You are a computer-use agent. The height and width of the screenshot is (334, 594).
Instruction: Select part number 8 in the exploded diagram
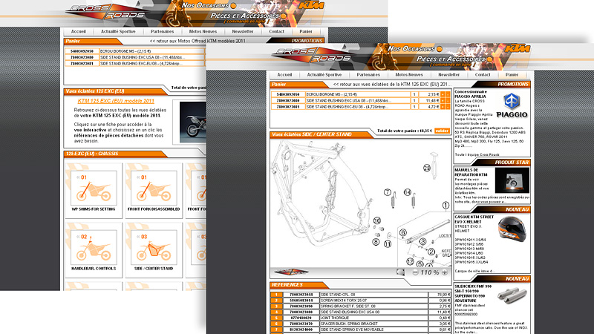(376, 242)
